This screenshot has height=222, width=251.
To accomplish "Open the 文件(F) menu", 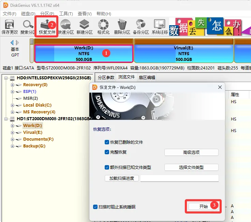I will [x=10, y=14].
